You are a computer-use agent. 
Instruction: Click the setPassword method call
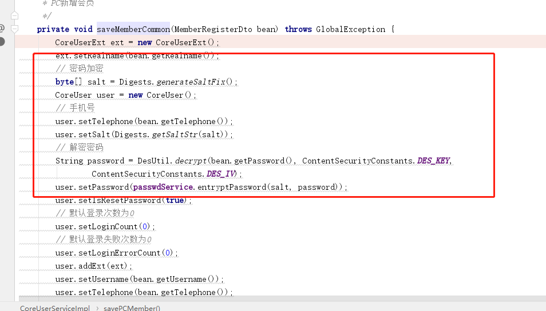pos(104,187)
